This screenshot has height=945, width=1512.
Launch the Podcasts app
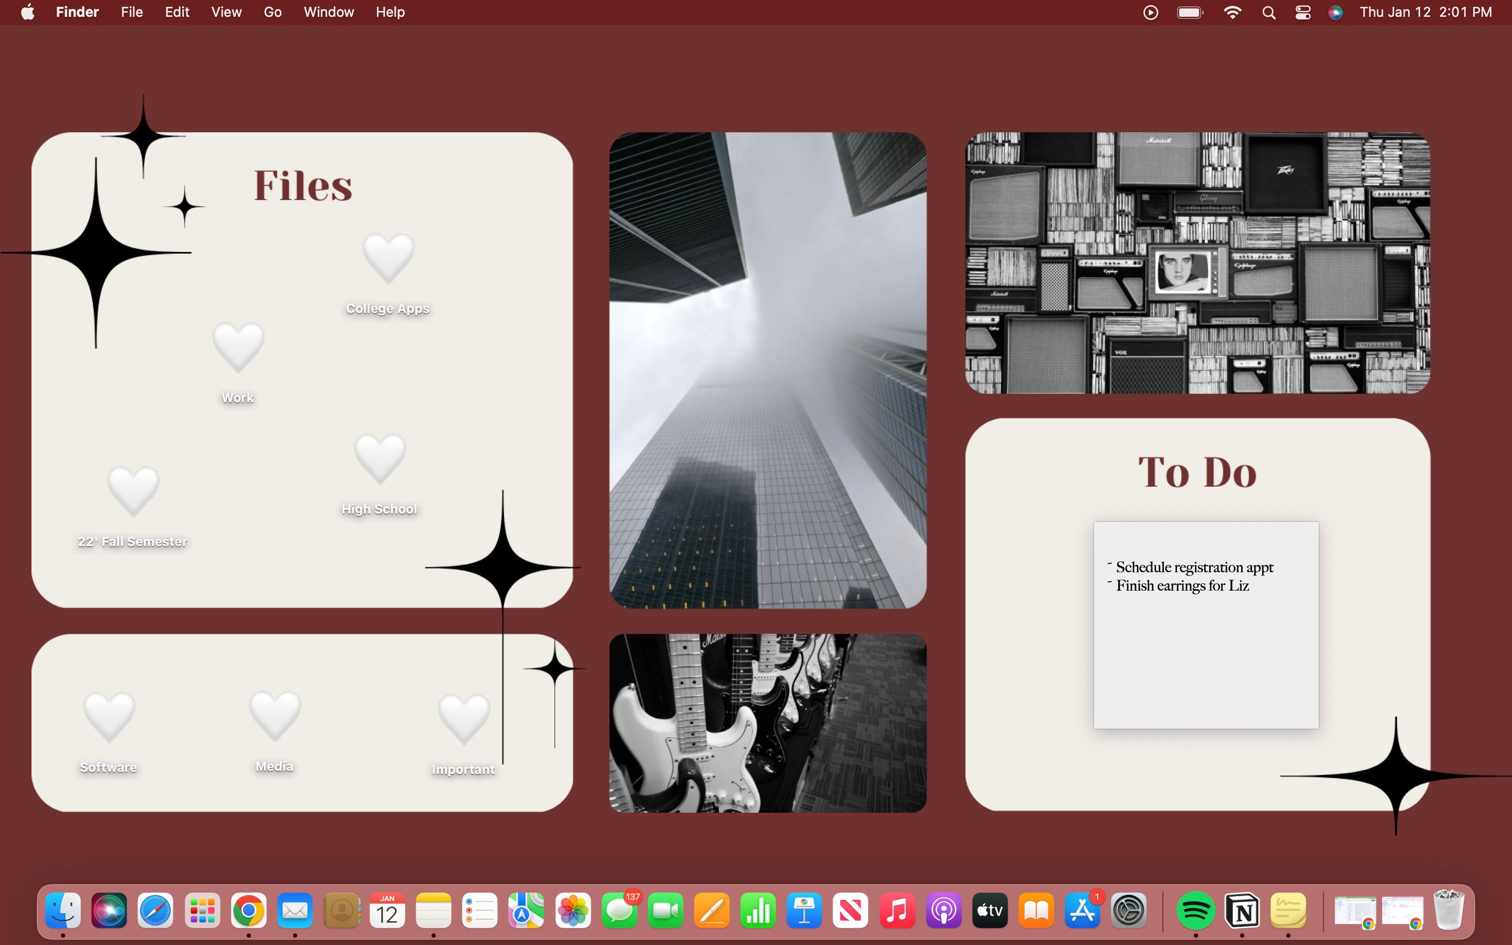click(x=943, y=911)
